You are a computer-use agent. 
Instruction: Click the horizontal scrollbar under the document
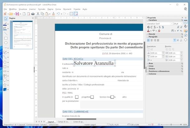pos(81,119)
